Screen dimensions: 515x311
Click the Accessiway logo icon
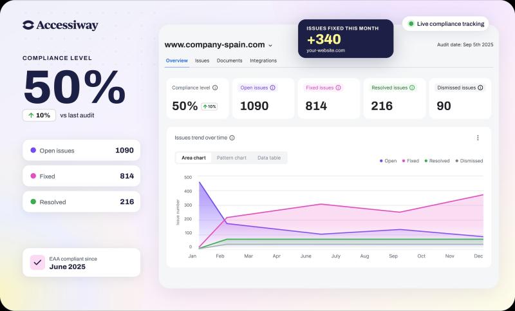tap(28, 25)
